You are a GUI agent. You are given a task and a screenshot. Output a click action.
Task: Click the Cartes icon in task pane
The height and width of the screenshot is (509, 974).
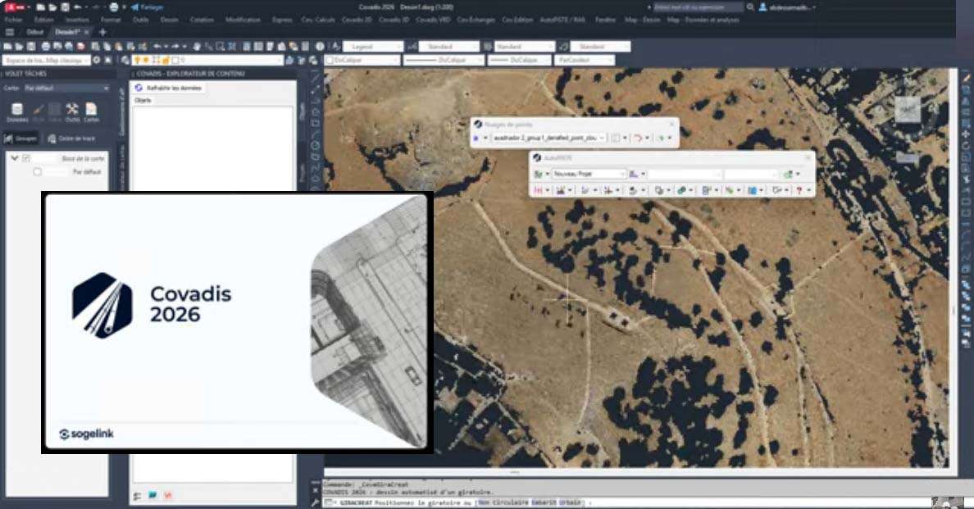tap(91, 111)
